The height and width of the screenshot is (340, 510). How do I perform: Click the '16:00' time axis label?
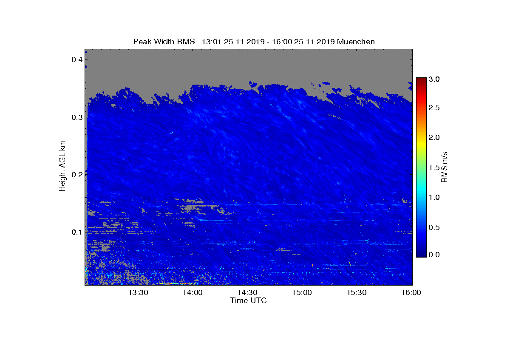pyautogui.click(x=411, y=293)
